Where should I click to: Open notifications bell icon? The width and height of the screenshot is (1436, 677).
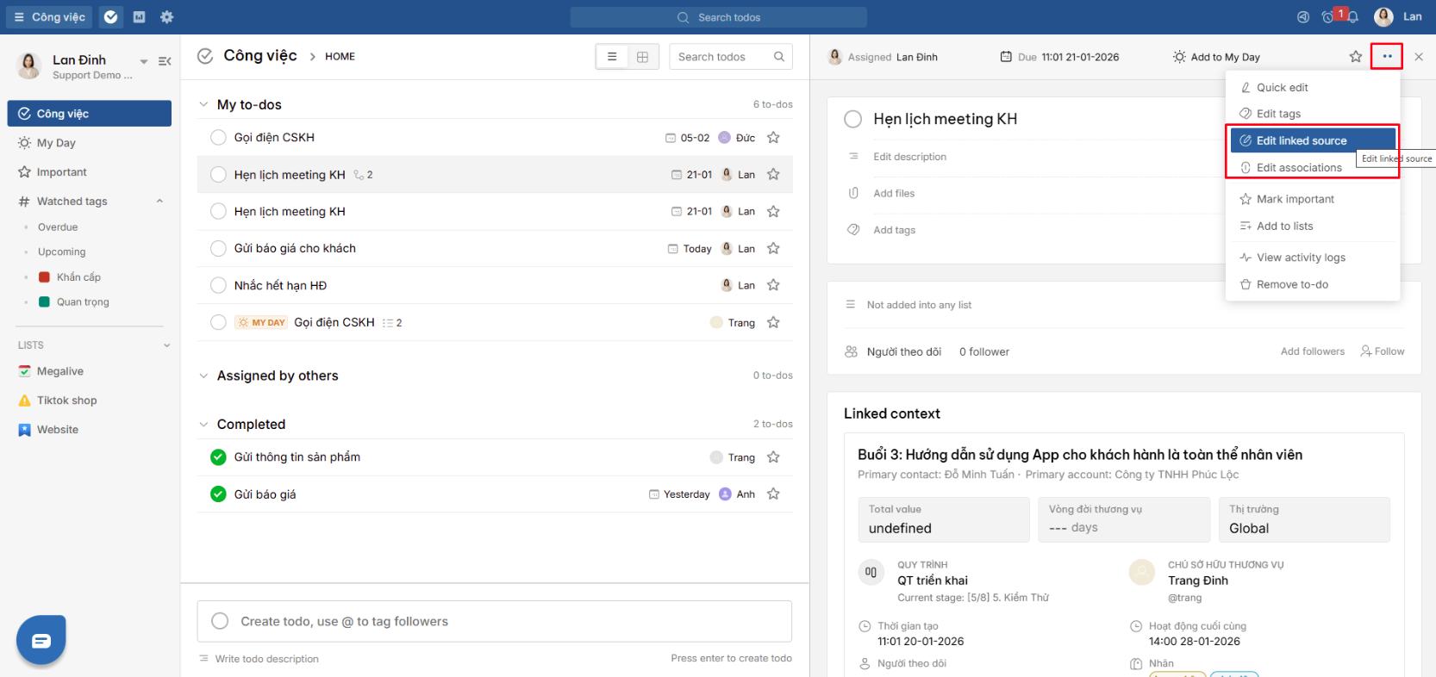coord(1353,17)
